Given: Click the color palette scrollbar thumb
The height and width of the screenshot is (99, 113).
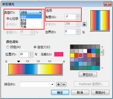Looking at the screenshot, I should [102, 52].
